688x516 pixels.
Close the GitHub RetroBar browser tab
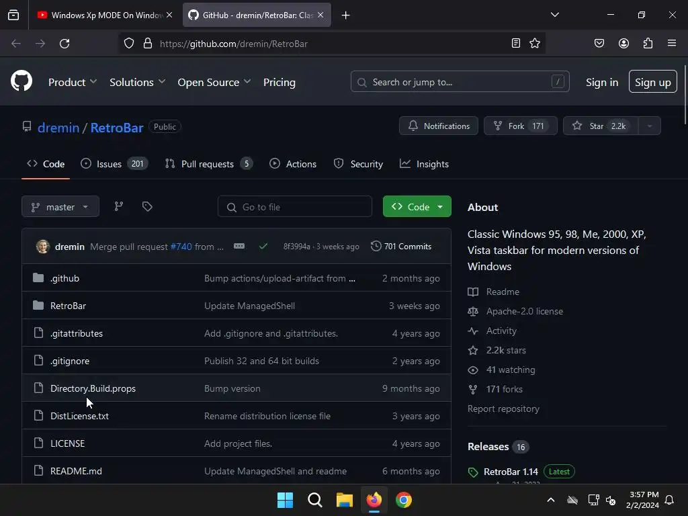[320, 15]
